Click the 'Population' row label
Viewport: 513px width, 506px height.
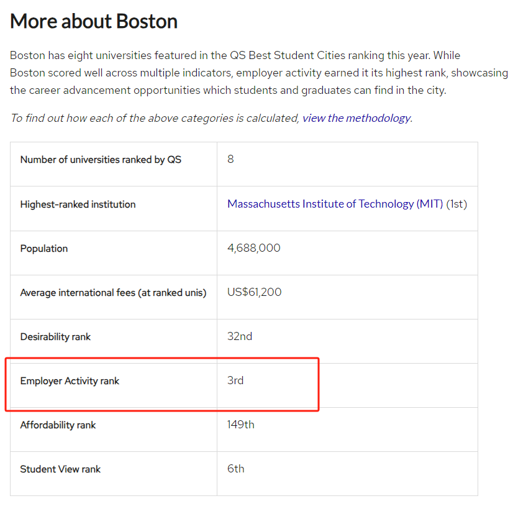coord(44,249)
